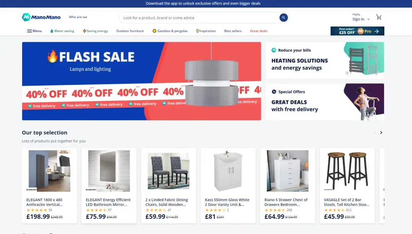Show next products in top selection
Screen dimensions: 412x234
coord(381,132)
